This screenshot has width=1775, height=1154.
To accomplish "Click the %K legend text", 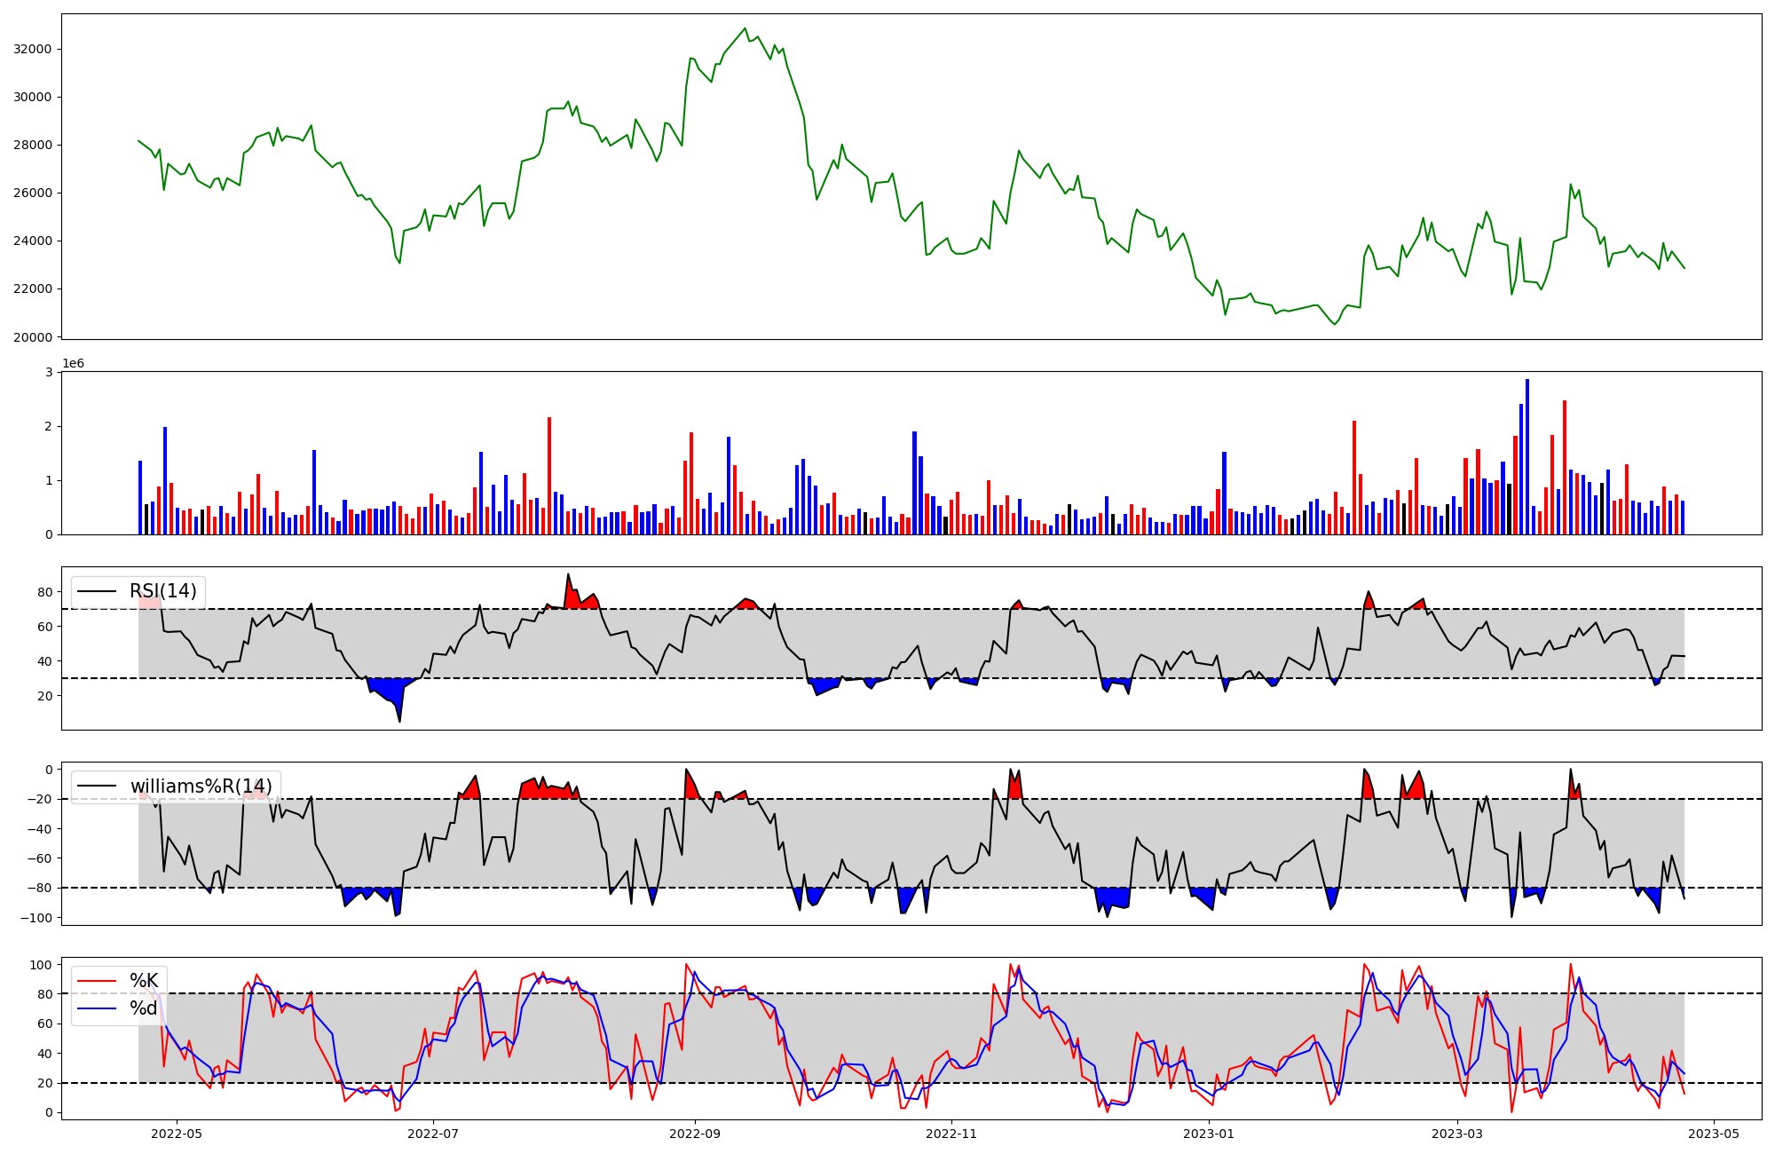I will (144, 981).
